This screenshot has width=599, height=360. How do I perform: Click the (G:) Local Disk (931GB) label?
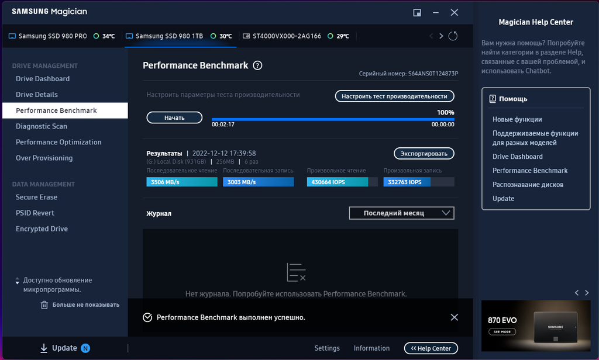[x=176, y=161]
